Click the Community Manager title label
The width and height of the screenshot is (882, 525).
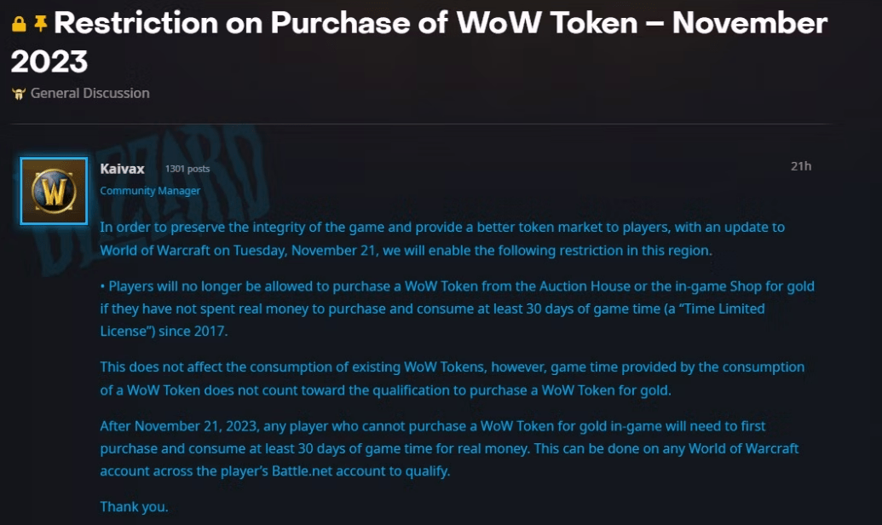(x=150, y=191)
